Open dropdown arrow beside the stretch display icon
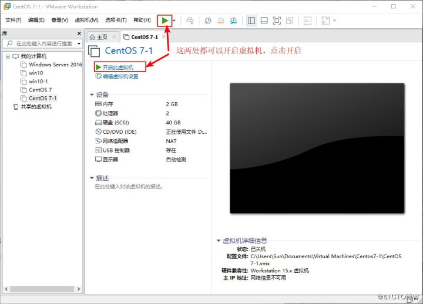 pyautogui.click(x=335, y=21)
